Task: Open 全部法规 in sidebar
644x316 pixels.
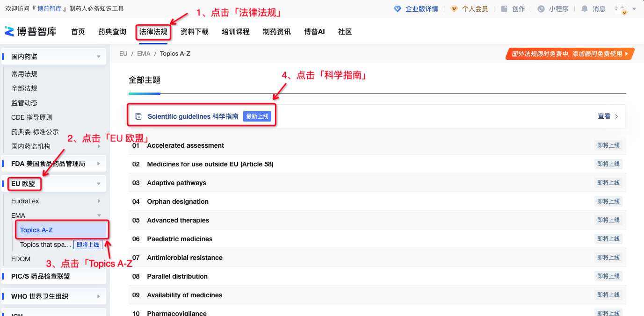Action: (x=24, y=88)
